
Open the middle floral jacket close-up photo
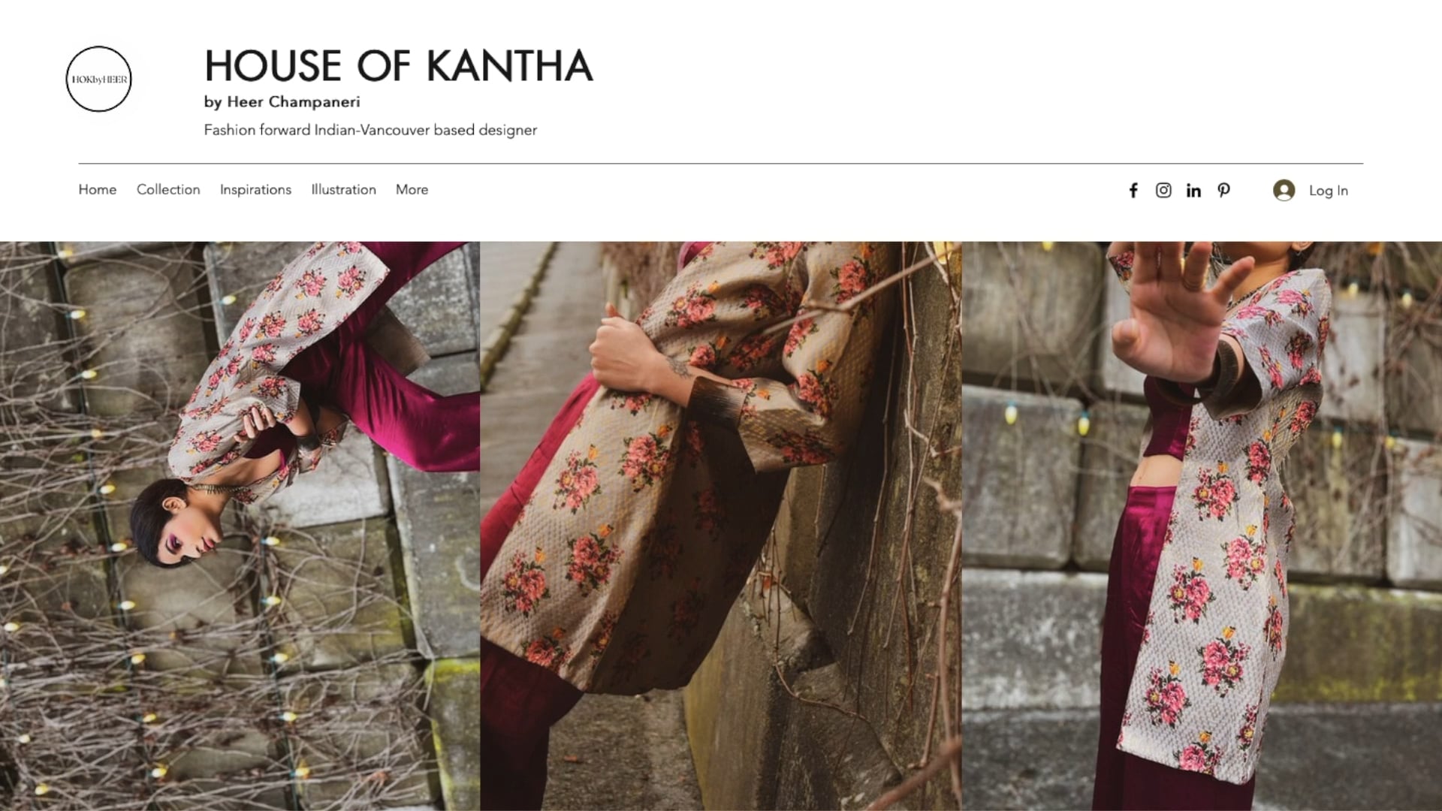(x=721, y=526)
